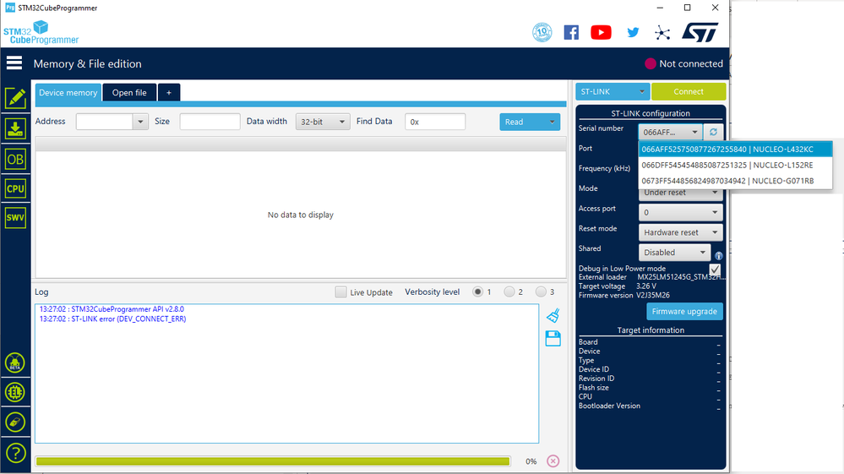Image resolution: width=844 pixels, height=474 pixels.
Task: Click the green progress bar
Action: 272,461
